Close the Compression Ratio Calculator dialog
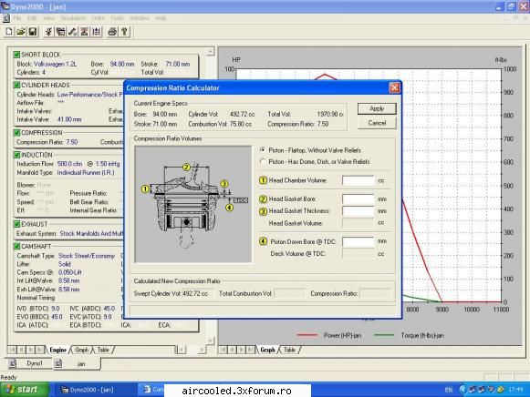Viewport: 530px width, 397px height. 394,88
